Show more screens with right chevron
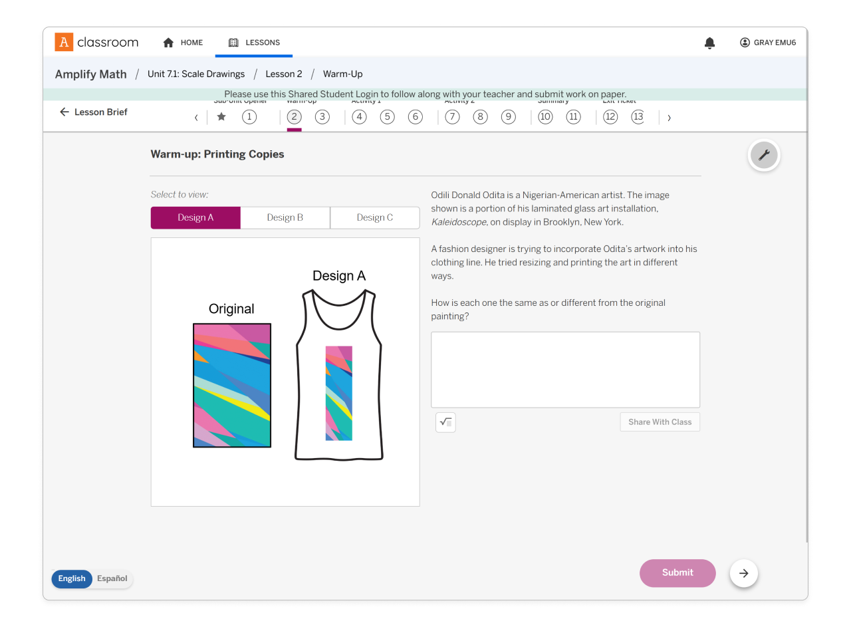This screenshot has width=851, height=627. tap(669, 118)
